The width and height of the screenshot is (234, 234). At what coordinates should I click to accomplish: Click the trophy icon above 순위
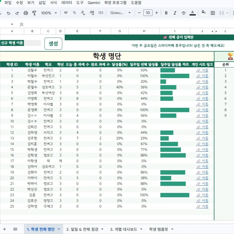(230, 56)
